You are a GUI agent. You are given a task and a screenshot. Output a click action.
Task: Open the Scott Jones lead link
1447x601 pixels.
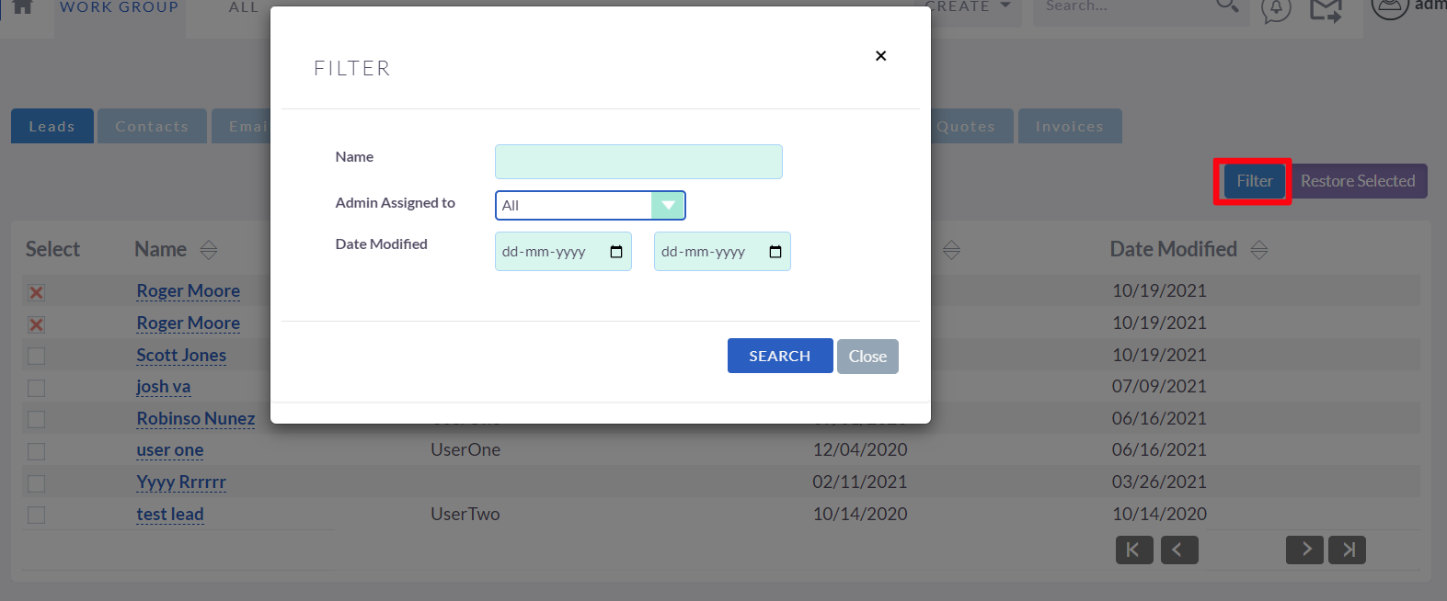[x=181, y=355]
